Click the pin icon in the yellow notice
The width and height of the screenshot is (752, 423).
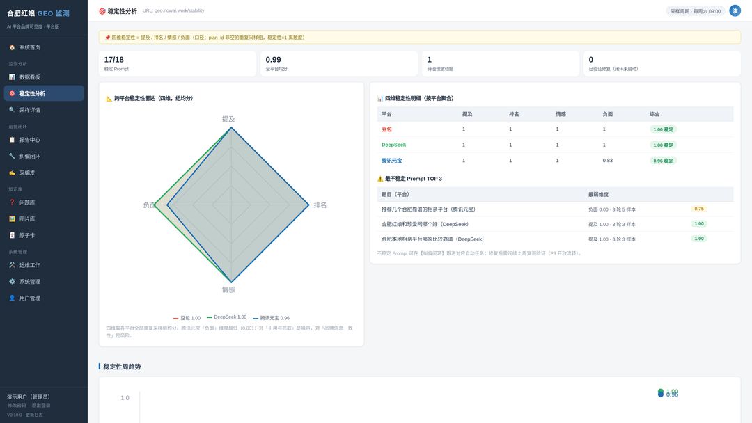[107, 38]
